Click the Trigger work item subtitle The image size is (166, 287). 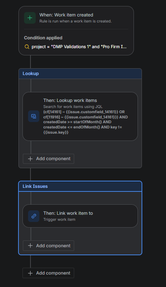pyautogui.click(x=59, y=220)
